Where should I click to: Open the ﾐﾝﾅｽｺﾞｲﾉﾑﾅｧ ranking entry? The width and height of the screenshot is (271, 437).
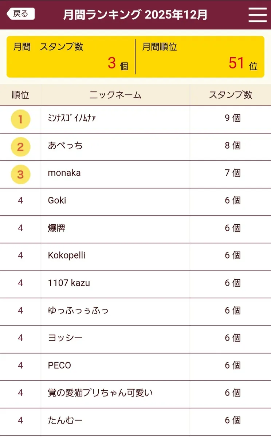click(72, 118)
